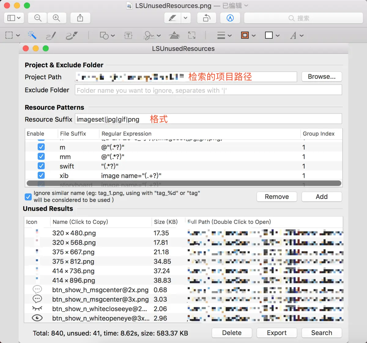The image size is (367, 343).
Task: Zoom out using the minus magnifier
Action: pyautogui.click(x=38, y=18)
